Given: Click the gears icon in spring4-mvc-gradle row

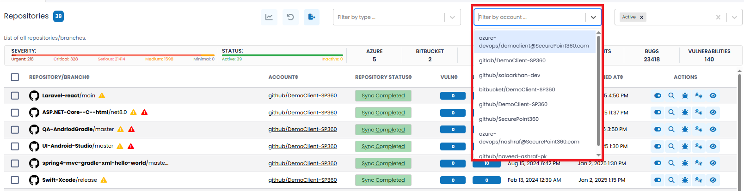Looking at the screenshot, I should pos(699,163).
